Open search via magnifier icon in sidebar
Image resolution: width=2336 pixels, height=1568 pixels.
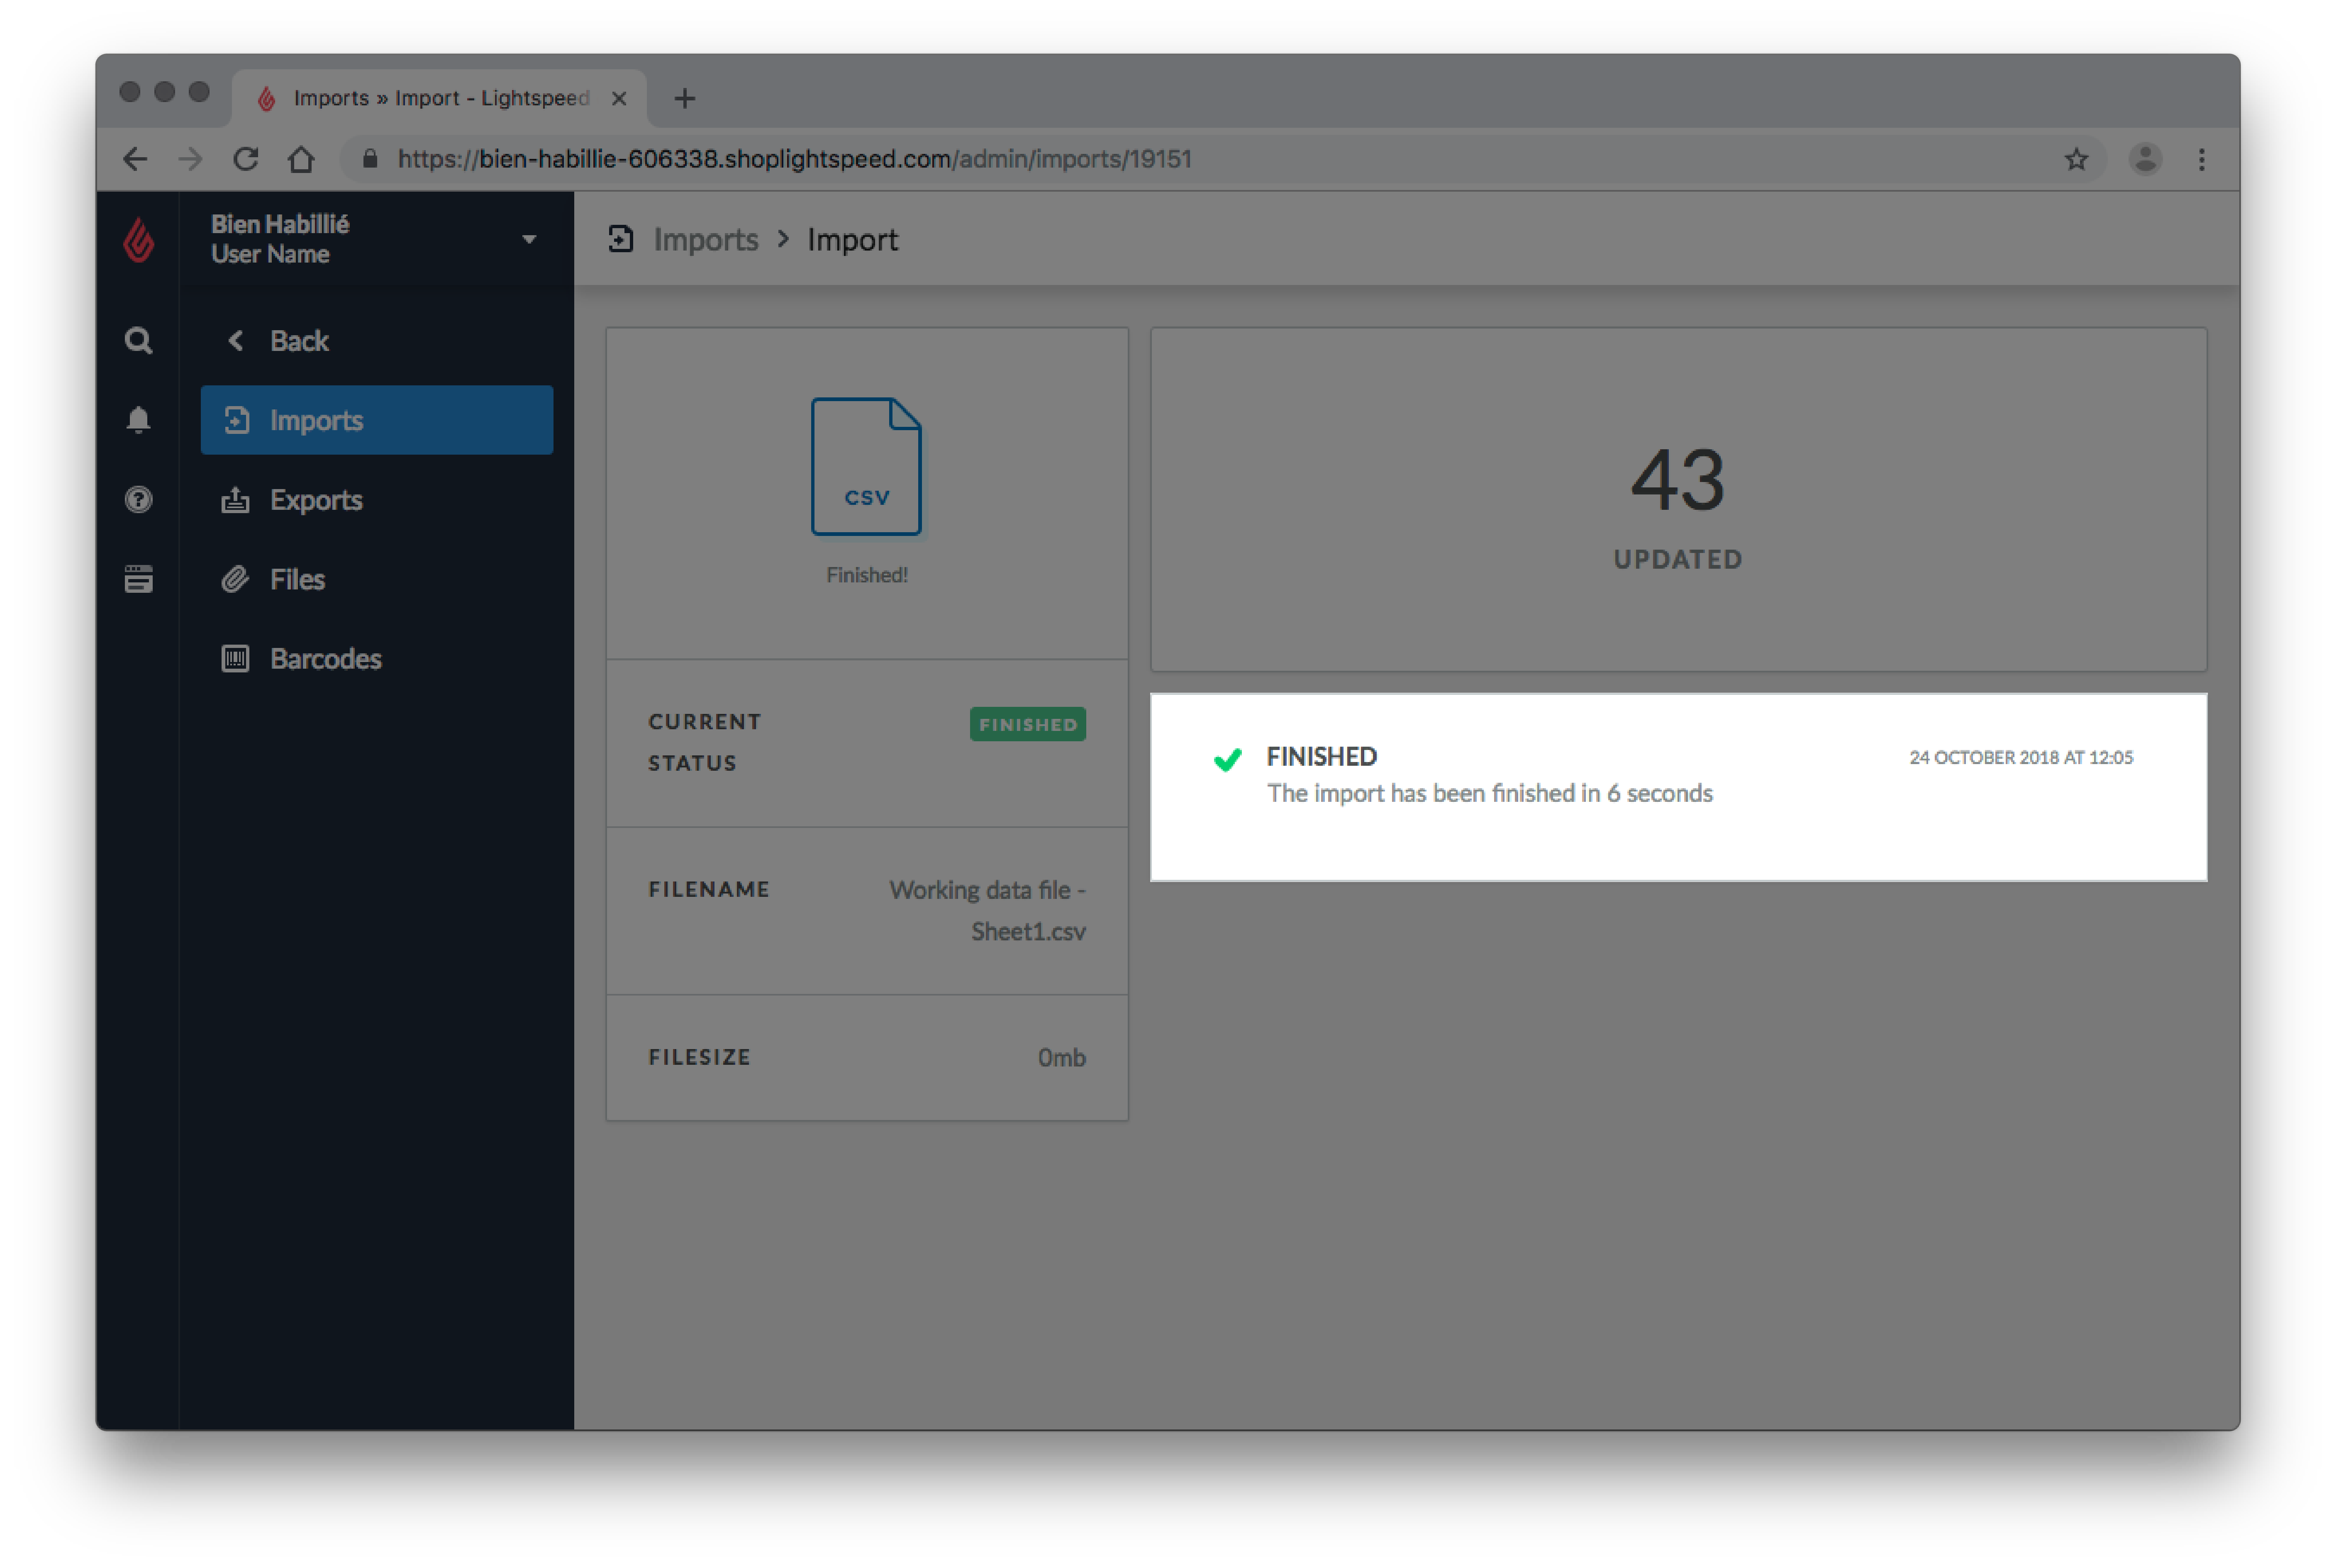coord(138,341)
